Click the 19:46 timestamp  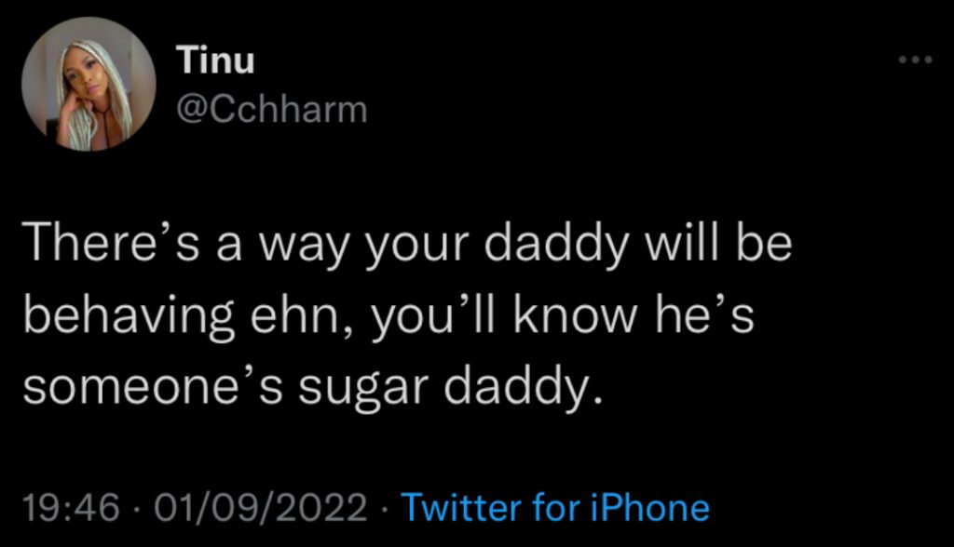coord(72,508)
